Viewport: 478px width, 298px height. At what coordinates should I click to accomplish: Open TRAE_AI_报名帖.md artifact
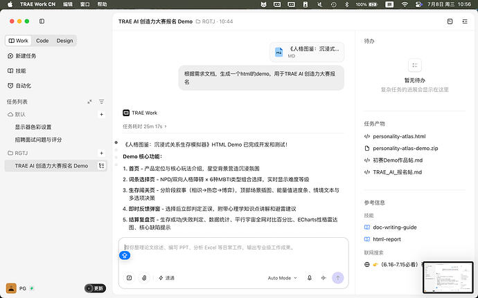coord(393,172)
